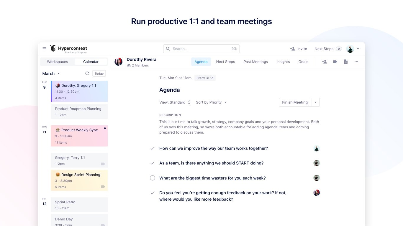Click into the Search field
Screen dimensions: 403x226
pos(201,49)
